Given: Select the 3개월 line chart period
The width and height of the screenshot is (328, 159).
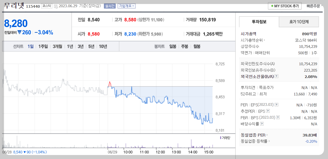Looking at the screenshot, I should (57, 46).
